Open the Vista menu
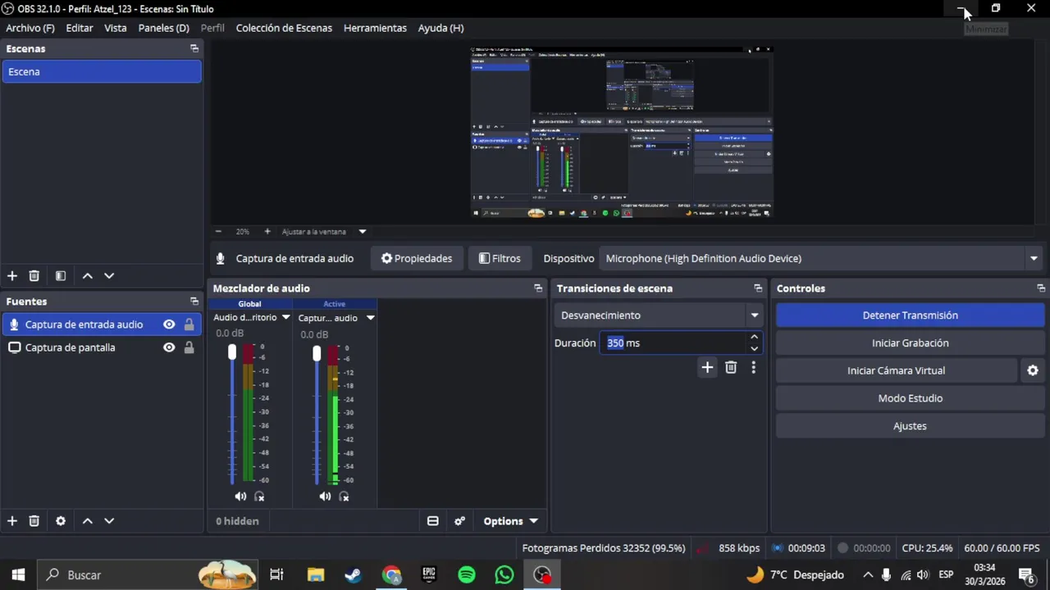Screen dimensions: 1050x590 click(x=116, y=28)
